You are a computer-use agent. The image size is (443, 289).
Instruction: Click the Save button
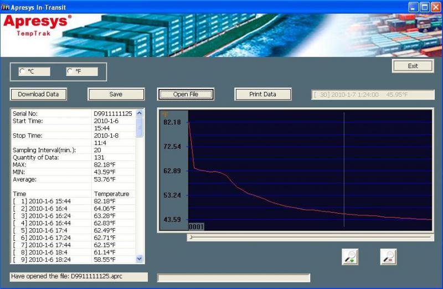[x=116, y=94]
